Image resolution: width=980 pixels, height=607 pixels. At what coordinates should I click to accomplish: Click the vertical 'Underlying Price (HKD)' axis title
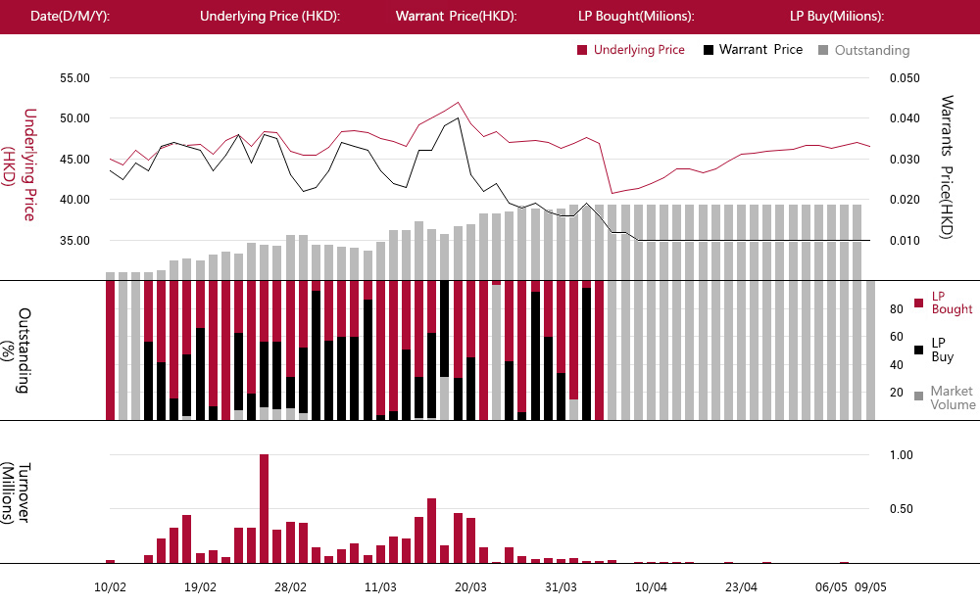point(20,164)
